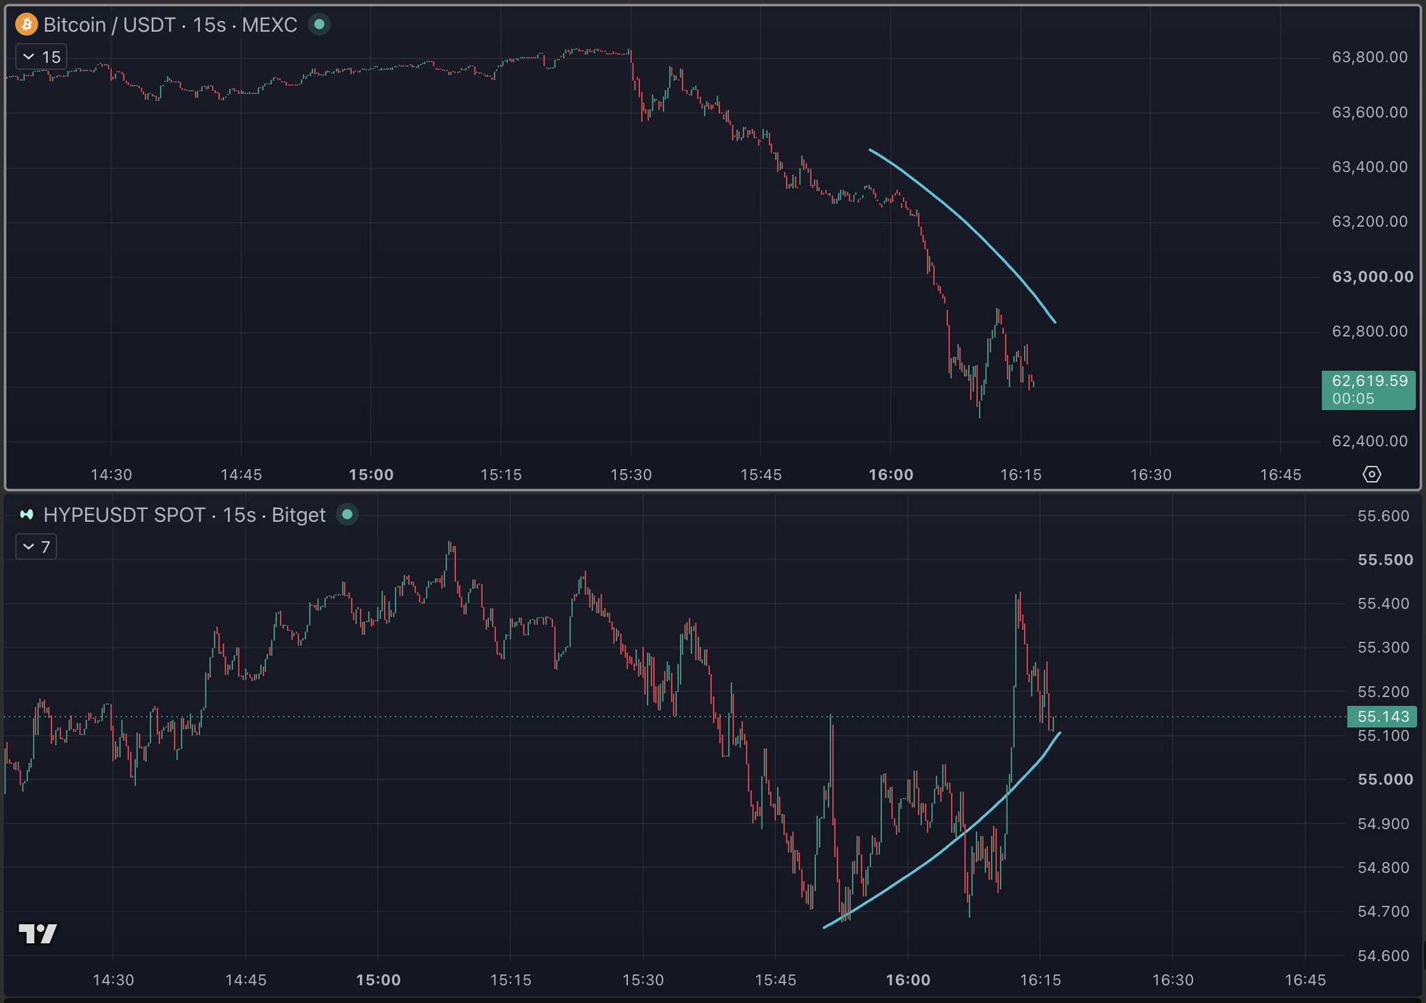The height and width of the screenshot is (1003, 1426).
Task: Click the 55.600 price axis label
Action: 1384,516
